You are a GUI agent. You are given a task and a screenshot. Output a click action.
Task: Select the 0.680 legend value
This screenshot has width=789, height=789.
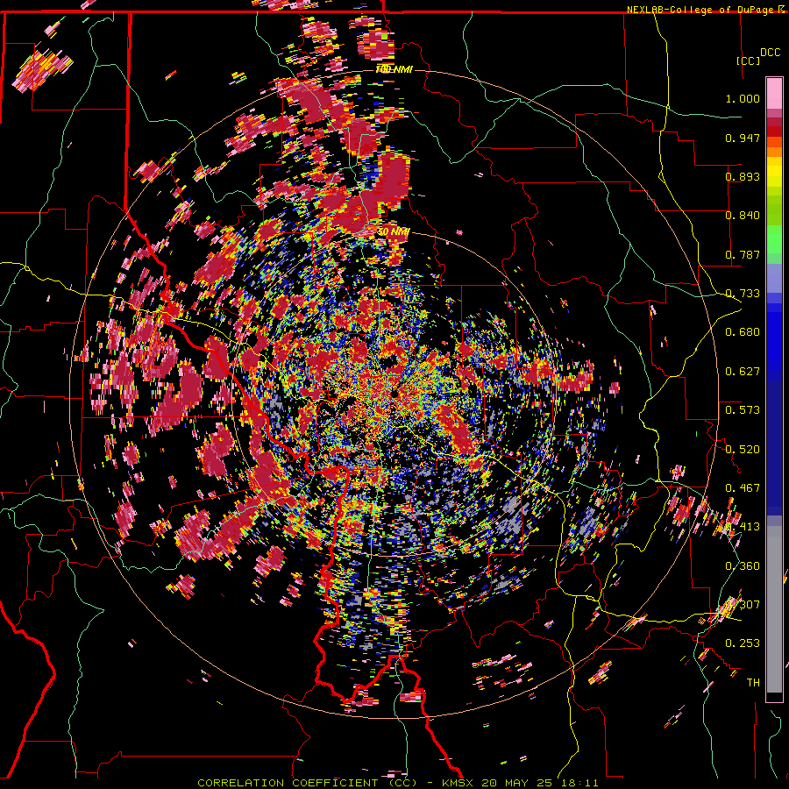coord(743,332)
